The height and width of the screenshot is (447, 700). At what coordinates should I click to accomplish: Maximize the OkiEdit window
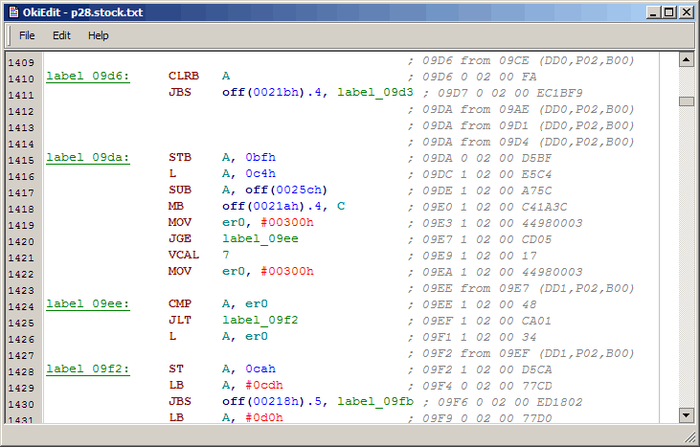(x=669, y=12)
